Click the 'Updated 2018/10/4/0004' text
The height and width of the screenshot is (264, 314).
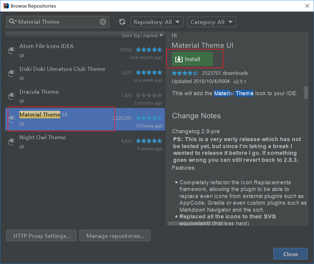coord(201,81)
